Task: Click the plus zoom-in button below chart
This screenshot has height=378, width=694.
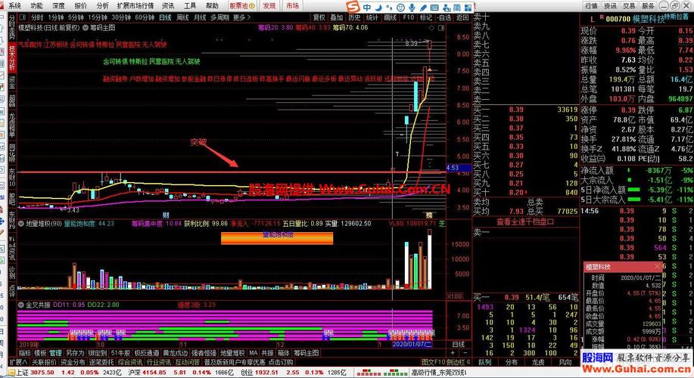Action: coord(453,353)
